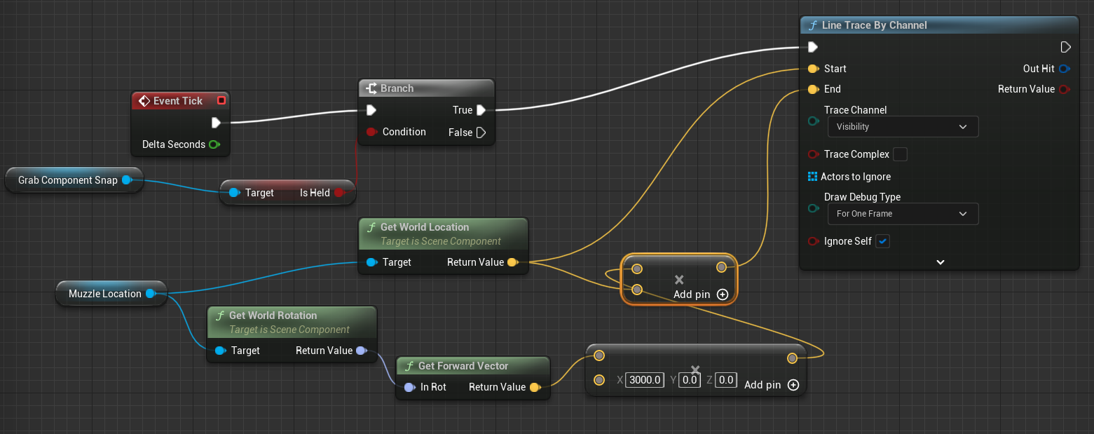Click the Is Held node Target pin
The image size is (1094, 434).
coord(234,193)
